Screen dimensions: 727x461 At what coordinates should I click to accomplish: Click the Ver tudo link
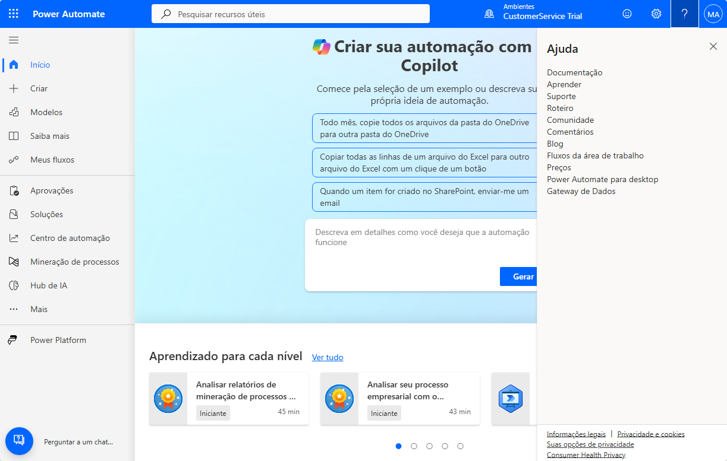(328, 357)
